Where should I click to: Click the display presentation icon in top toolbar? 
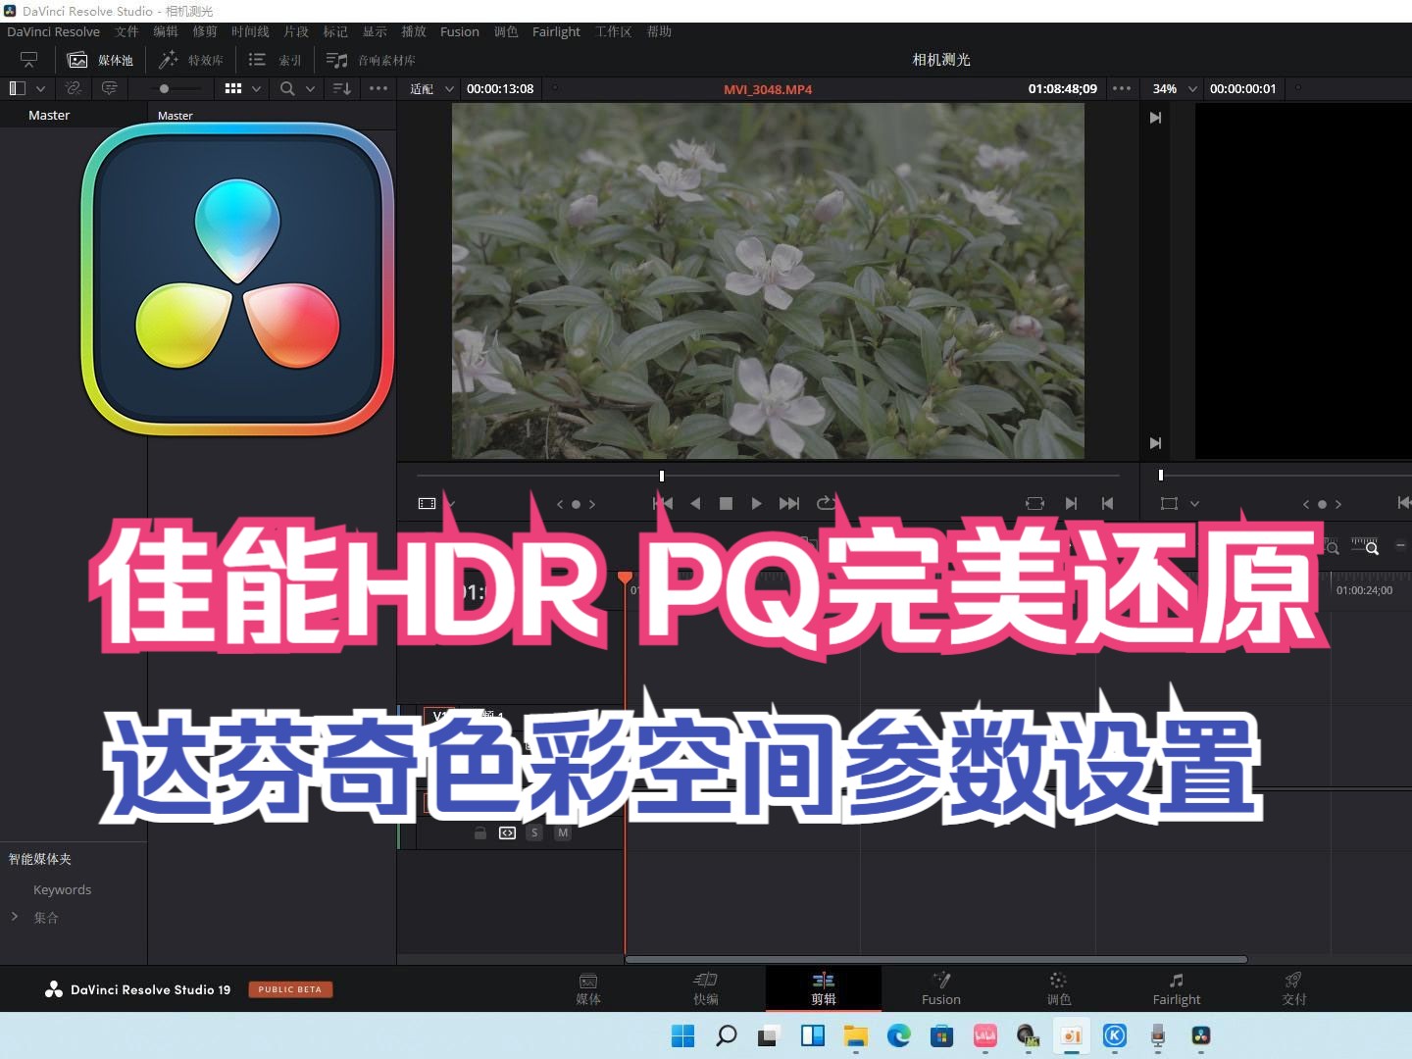point(28,60)
